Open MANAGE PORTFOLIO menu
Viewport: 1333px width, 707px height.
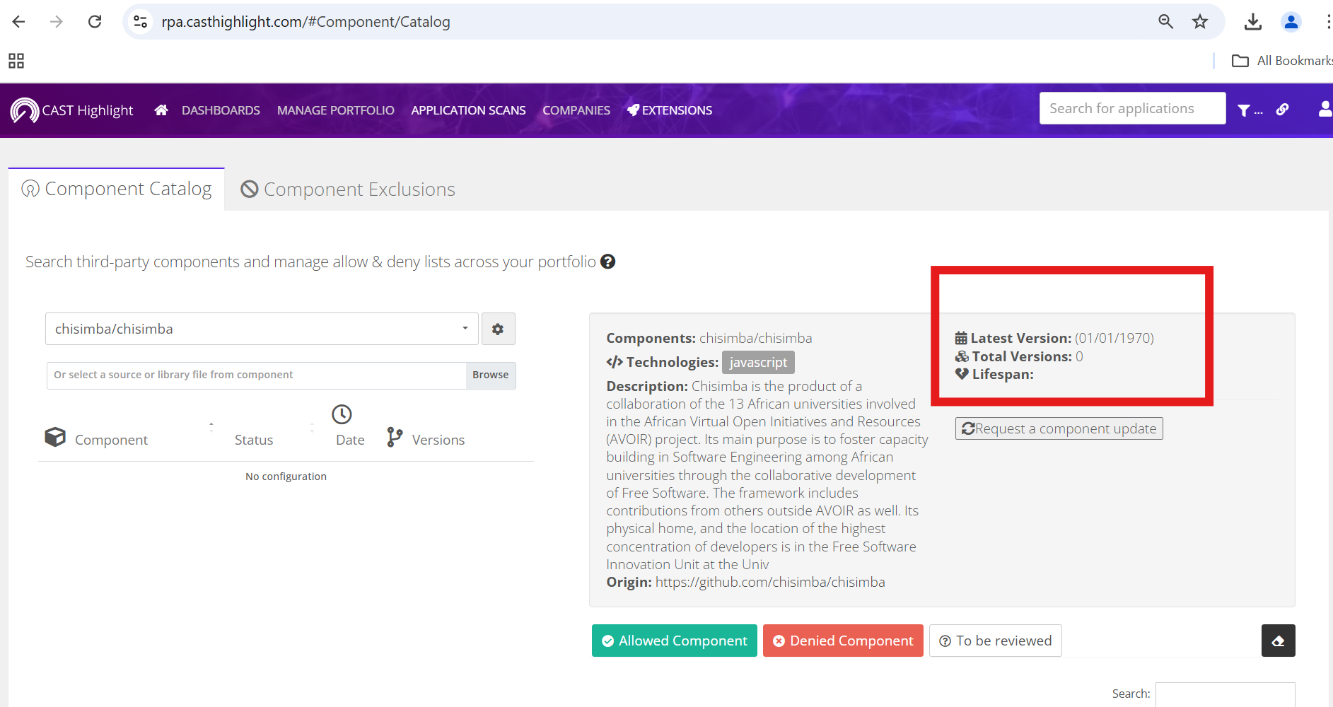click(x=336, y=110)
